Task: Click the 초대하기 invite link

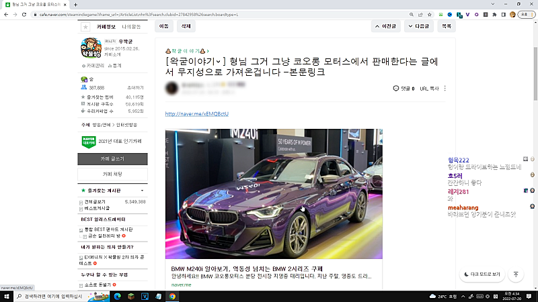Action: (135, 88)
